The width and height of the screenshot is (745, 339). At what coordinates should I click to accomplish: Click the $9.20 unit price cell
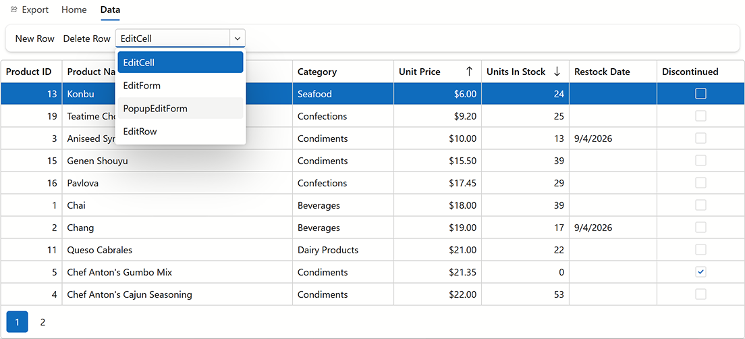pyautogui.click(x=437, y=116)
